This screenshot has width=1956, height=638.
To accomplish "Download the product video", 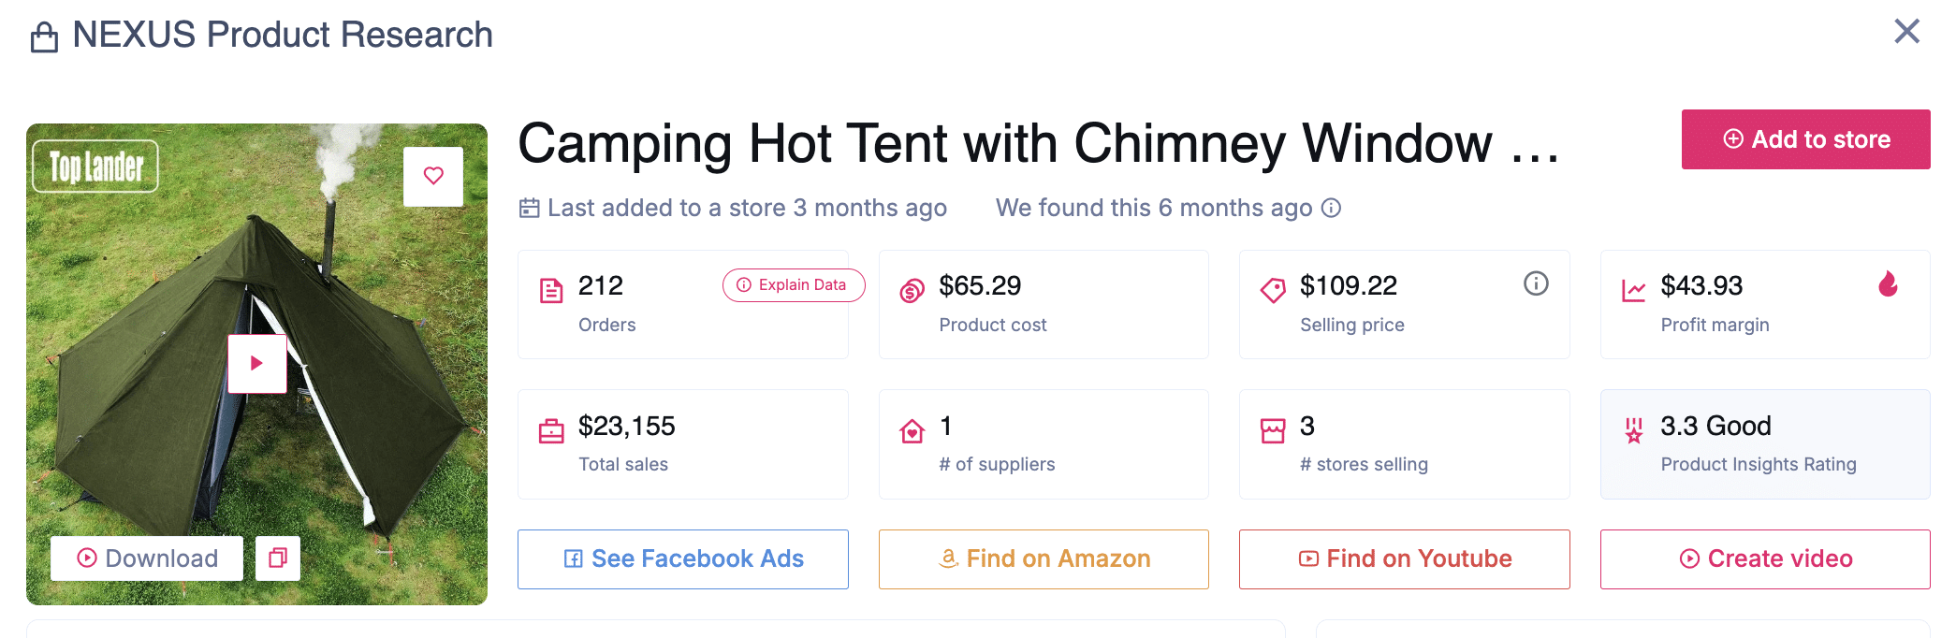I will 147,558.
